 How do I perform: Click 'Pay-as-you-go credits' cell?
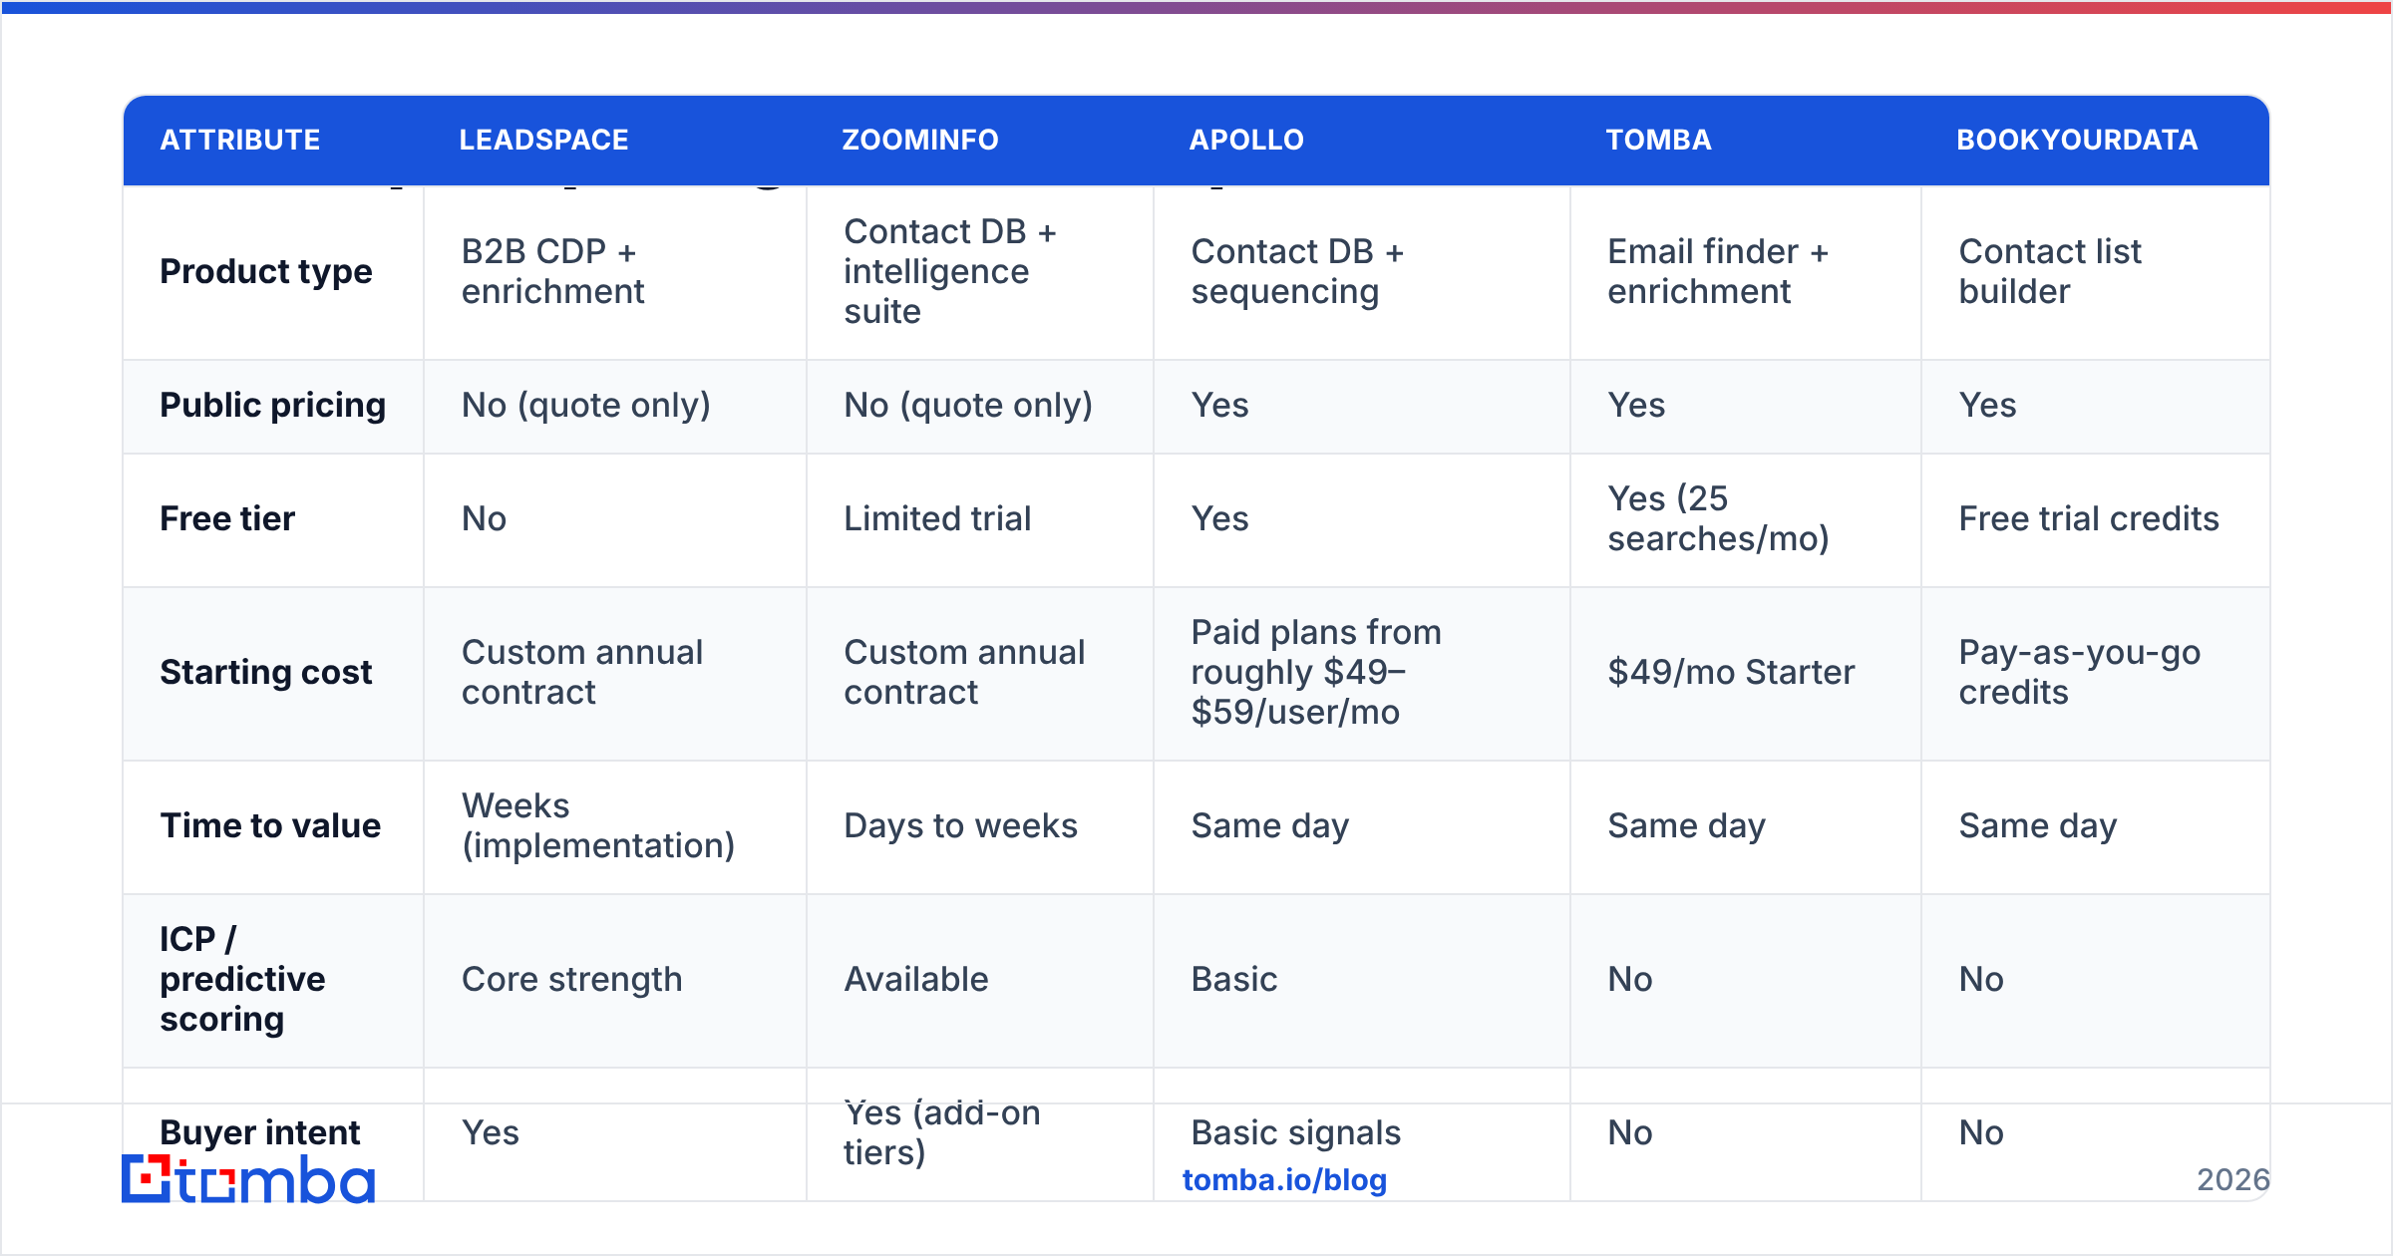click(x=2095, y=673)
